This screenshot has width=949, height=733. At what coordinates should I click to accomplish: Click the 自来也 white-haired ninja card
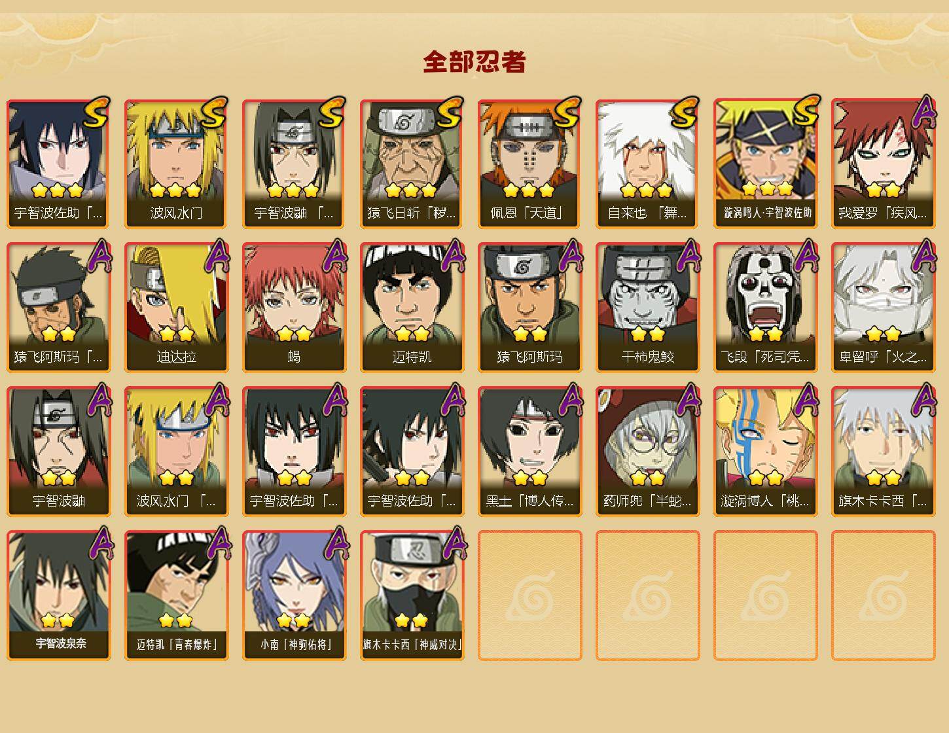click(x=647, y=164)
